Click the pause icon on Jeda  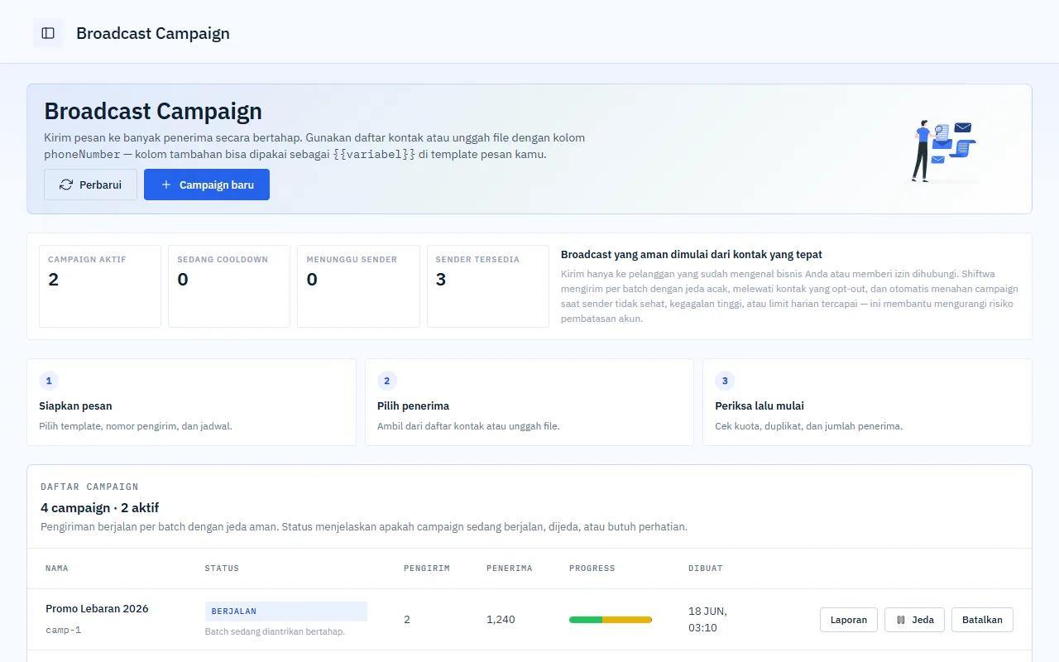click(901, 620)
